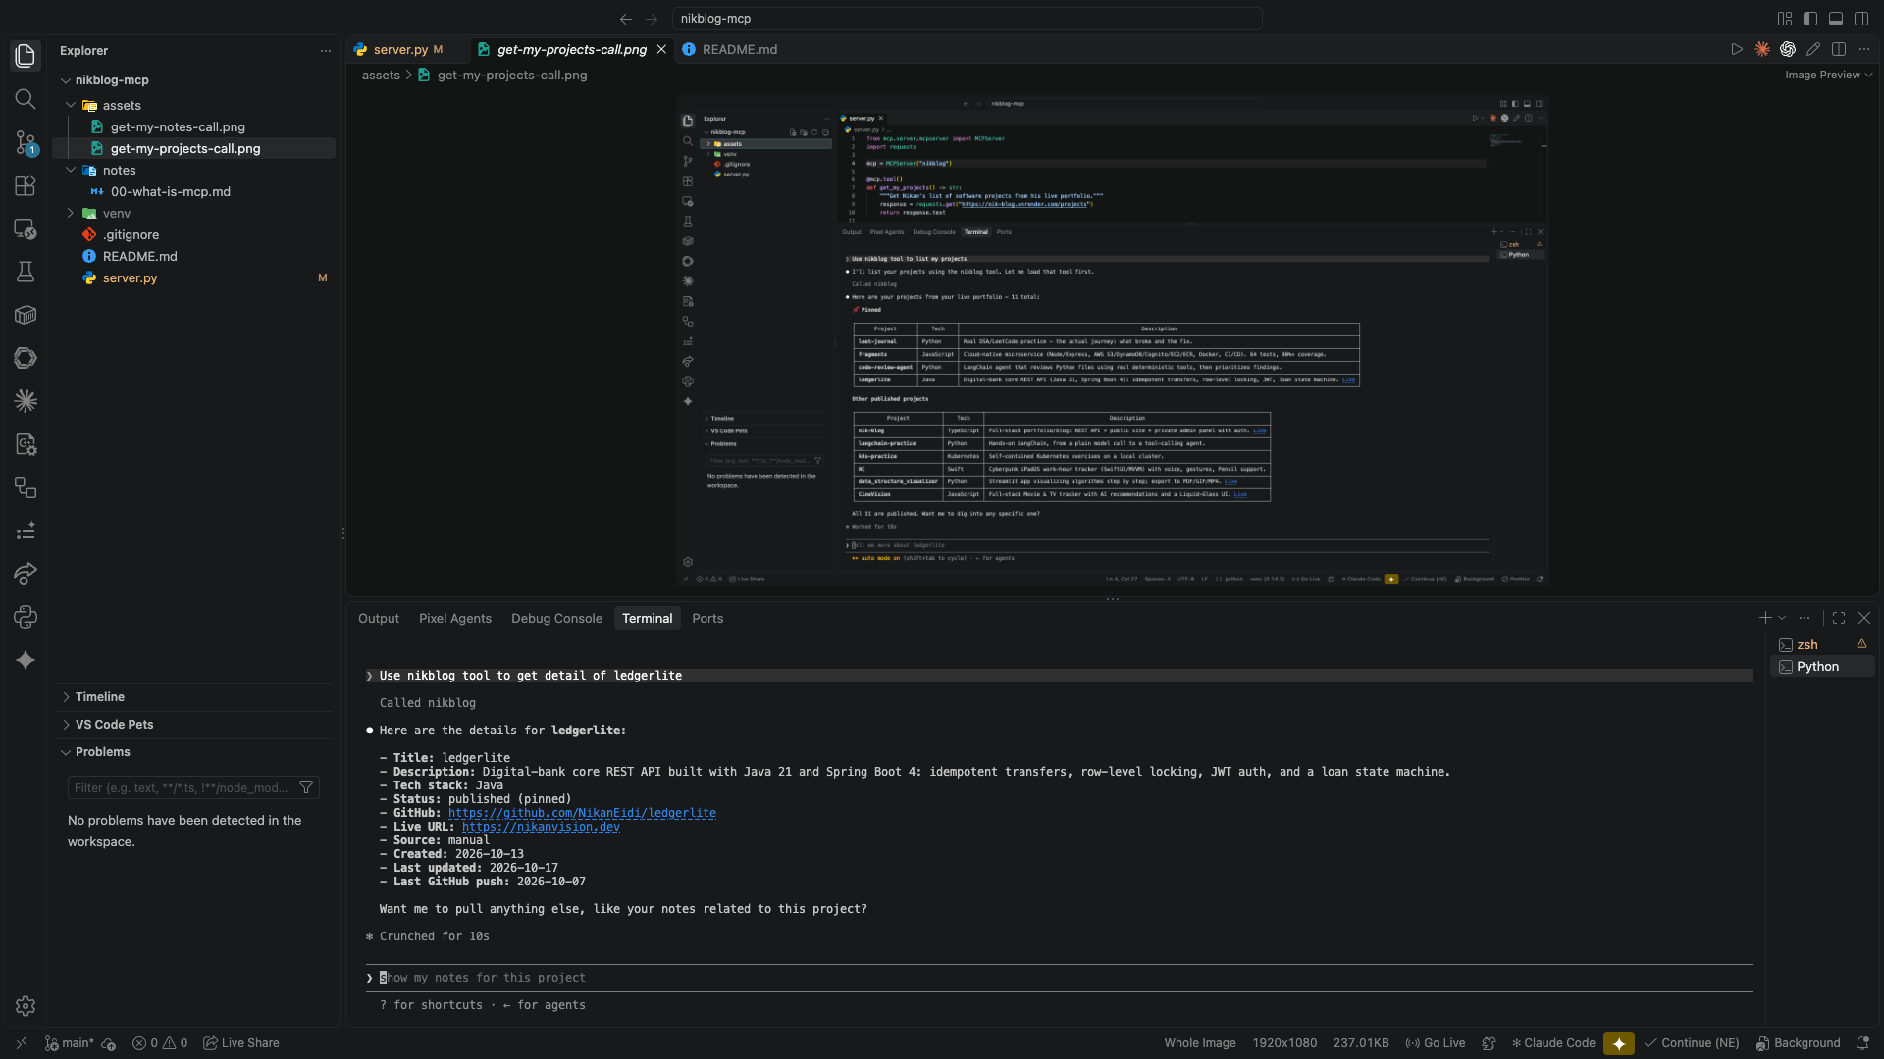This screenshot has width=1884, height=1059.
Task: Open the terminal launch profile dropdown arrow
Action: 1782,618
